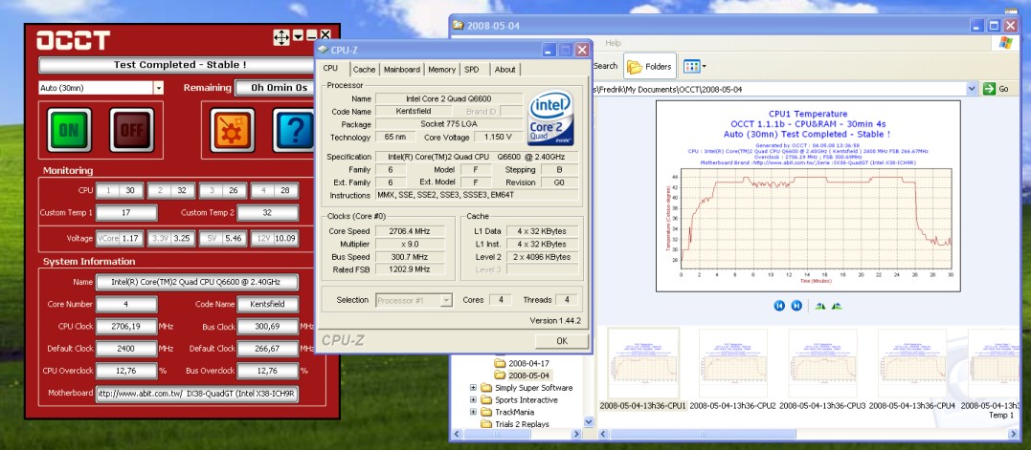Click the filmstrip horizontal scrollbar thumb
The height and width of the screenshot is (450, 1031).
pyautogui.click(x=703, y=435)
